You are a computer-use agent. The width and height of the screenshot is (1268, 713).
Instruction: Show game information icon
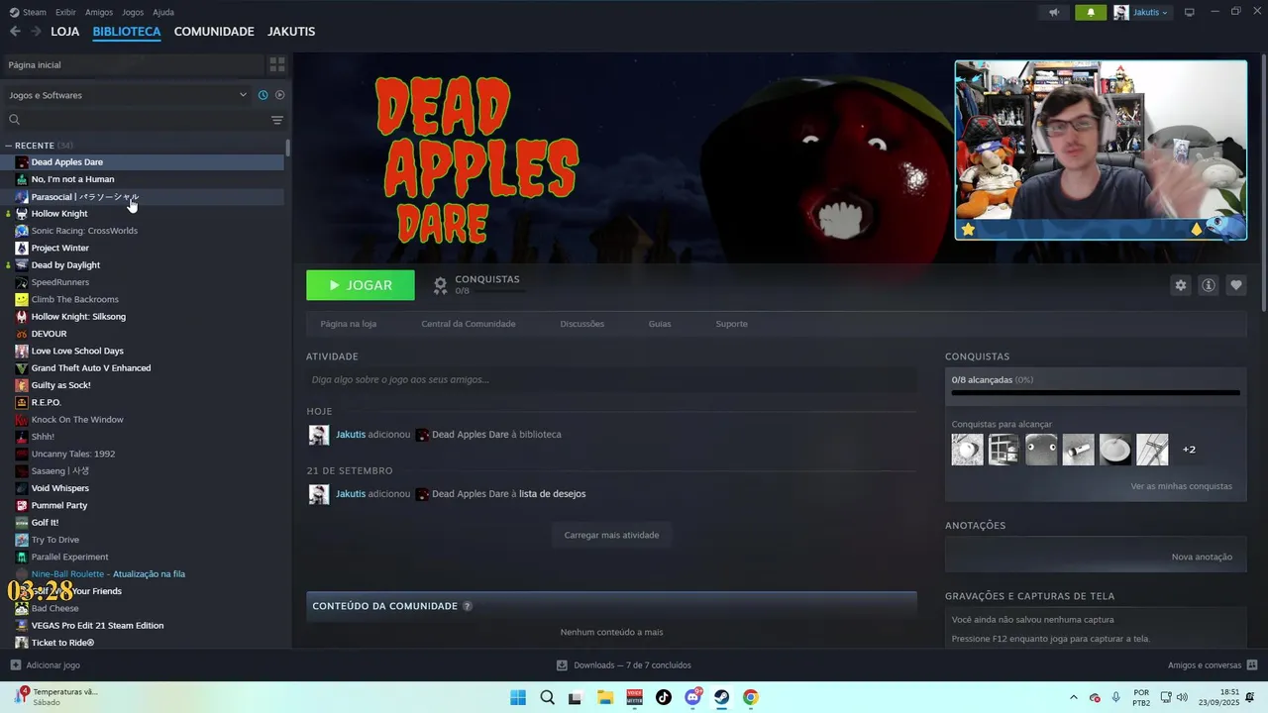[x=1208, y=285]
